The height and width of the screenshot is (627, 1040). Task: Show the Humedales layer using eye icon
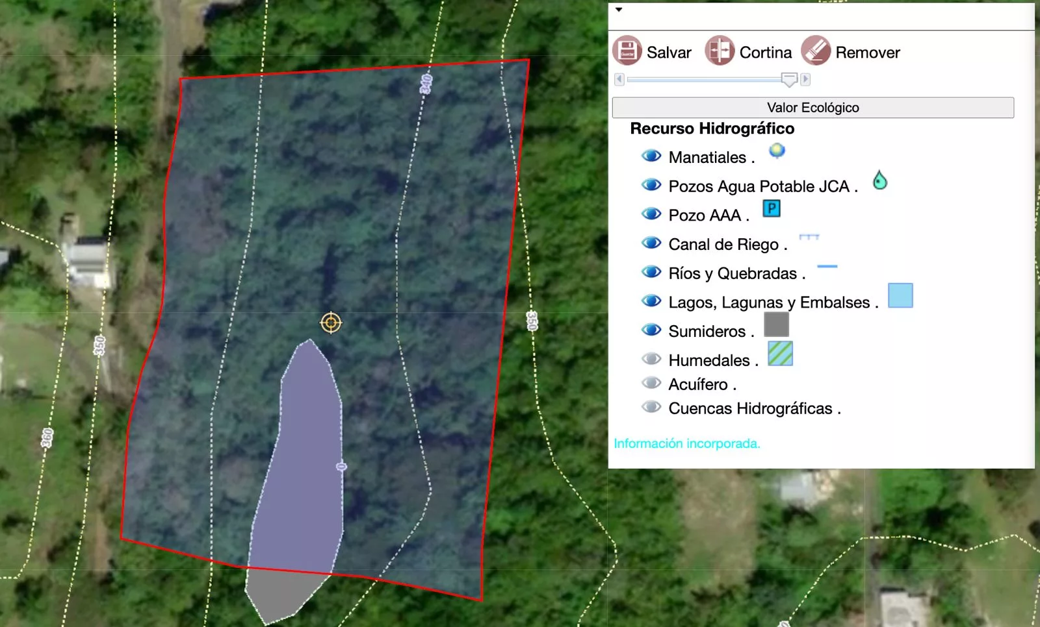[651, 359]
